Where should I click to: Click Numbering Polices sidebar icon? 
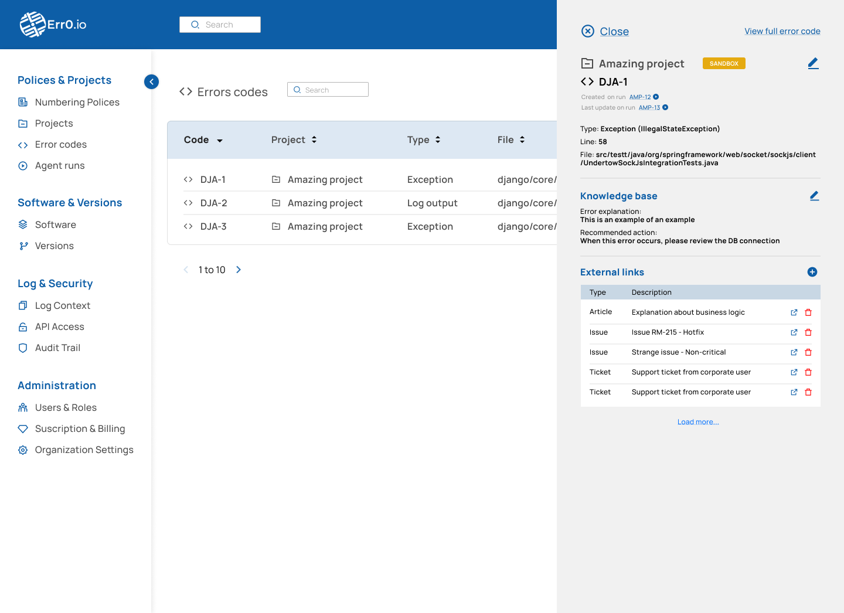pos(23,102)
